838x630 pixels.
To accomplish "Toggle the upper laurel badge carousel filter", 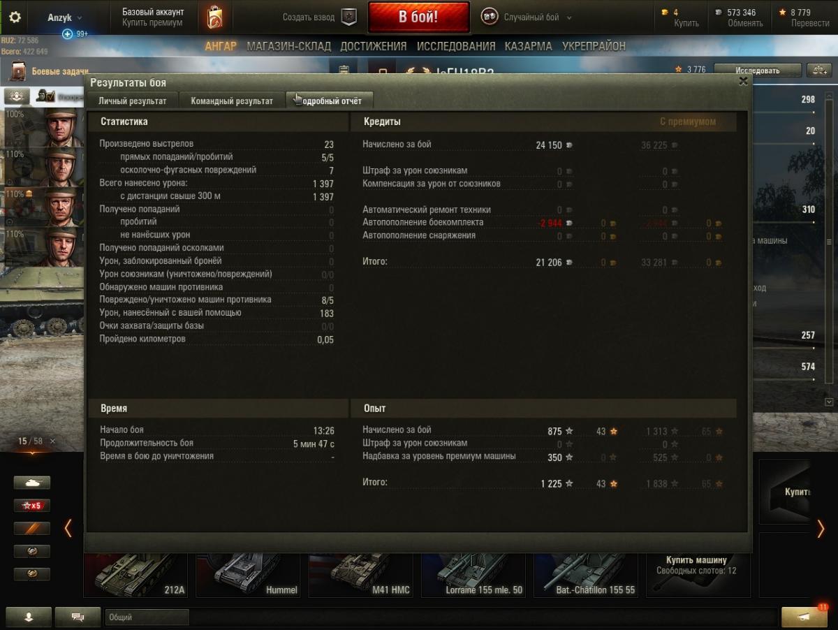I will pos(32,551).
